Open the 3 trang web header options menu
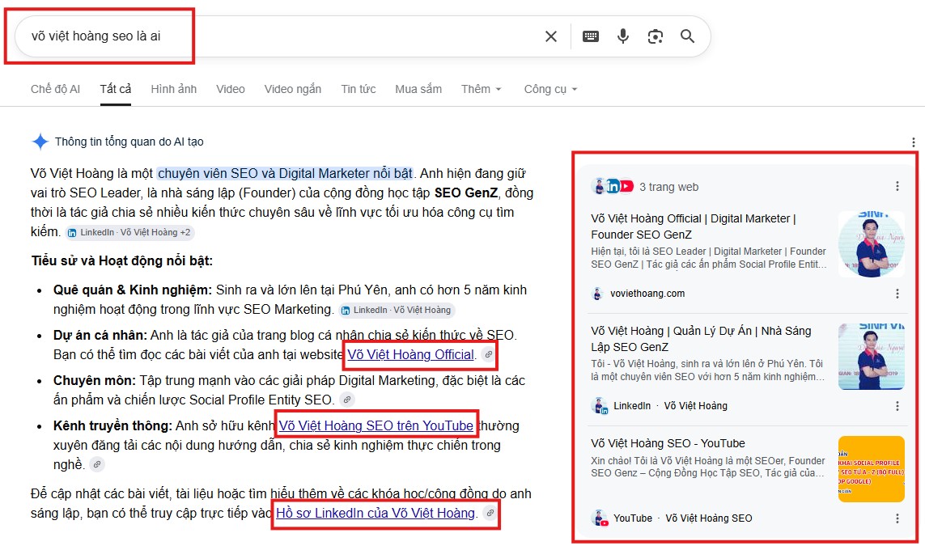This screenshot has height=550, width=925. (x=897, y=186)
